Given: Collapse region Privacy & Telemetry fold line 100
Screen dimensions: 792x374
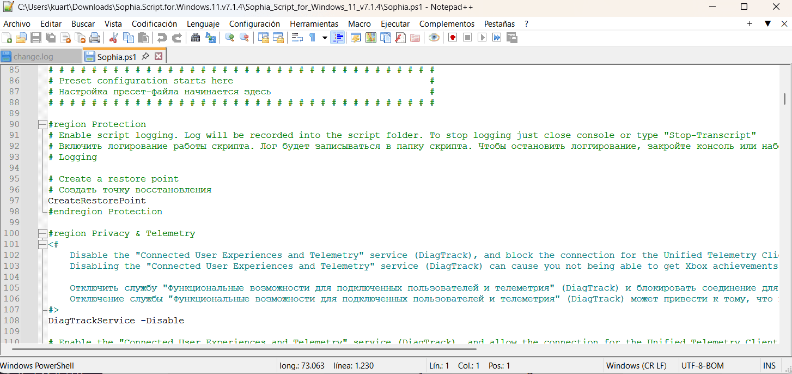Looking at the screenshot, I should click(42, 233).
